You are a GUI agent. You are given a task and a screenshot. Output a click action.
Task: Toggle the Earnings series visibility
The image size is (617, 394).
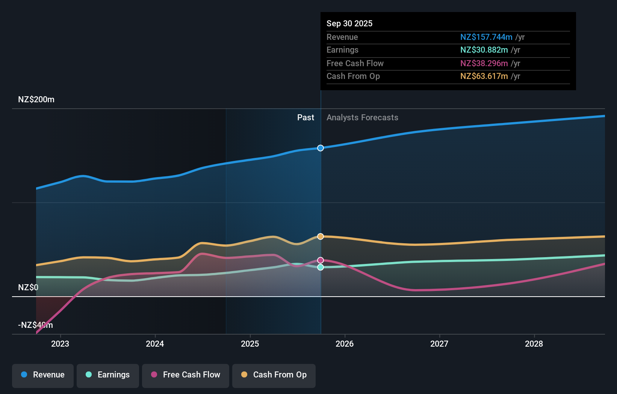click(x=108, y=375)
